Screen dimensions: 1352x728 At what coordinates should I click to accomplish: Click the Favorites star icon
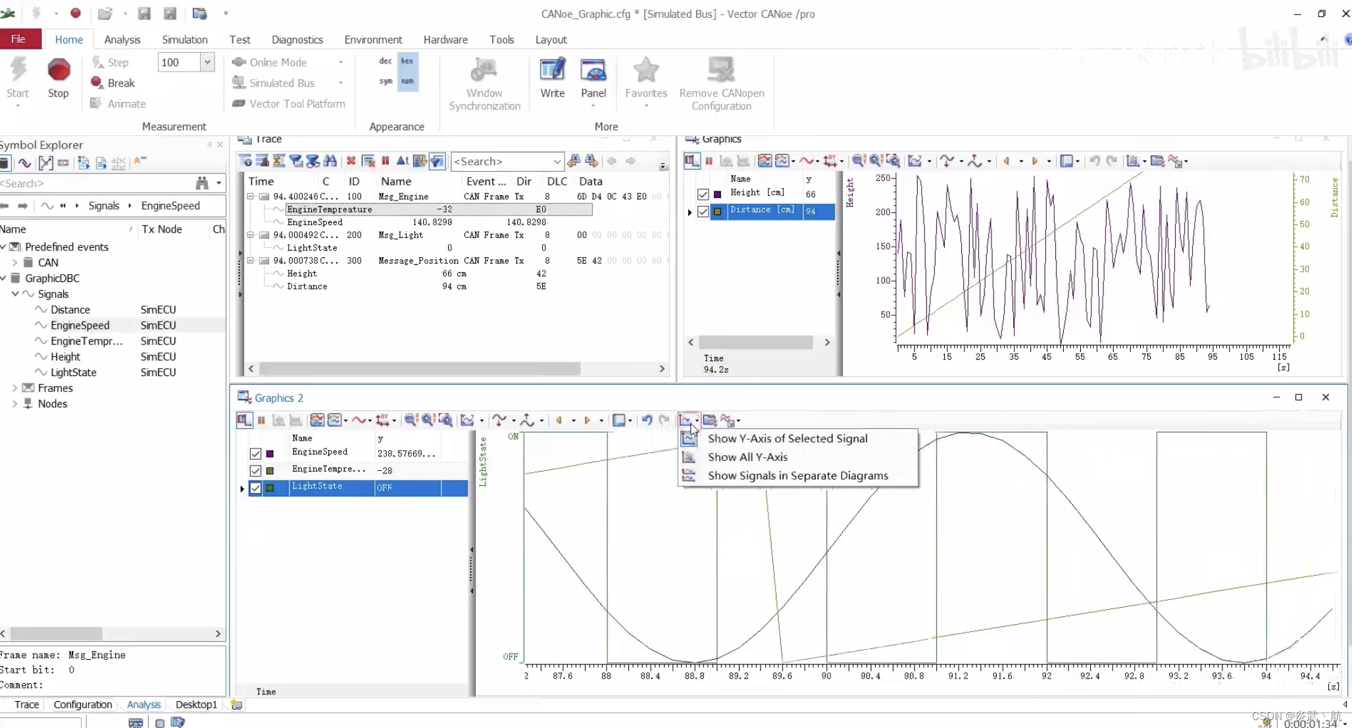pos(645,70)
